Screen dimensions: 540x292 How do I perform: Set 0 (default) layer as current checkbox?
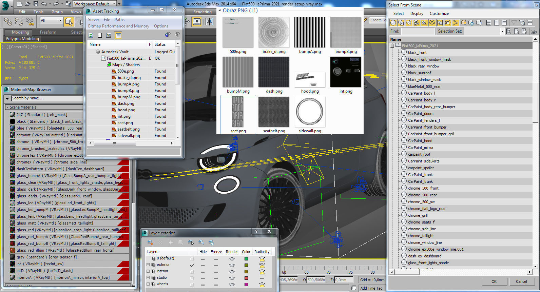pyautogui.click(x=192, y=258)
